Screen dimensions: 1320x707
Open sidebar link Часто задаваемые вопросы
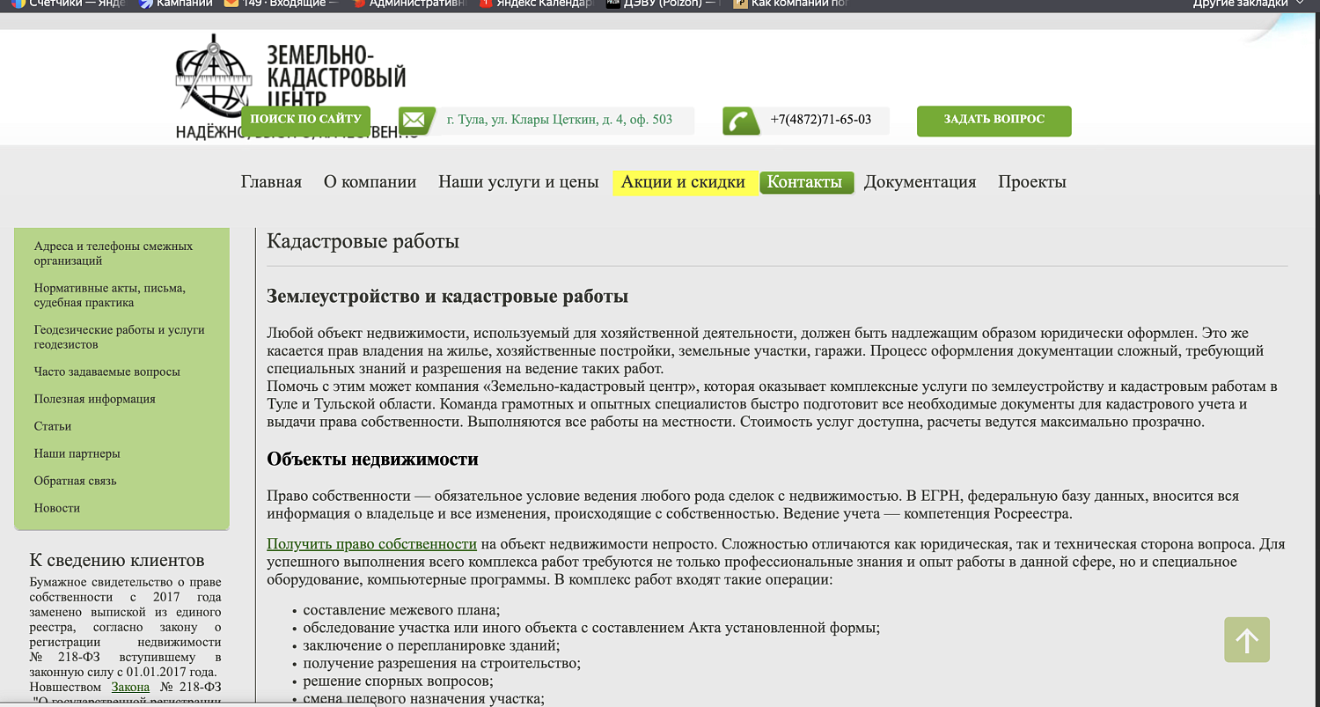click(x=107, y=372)
